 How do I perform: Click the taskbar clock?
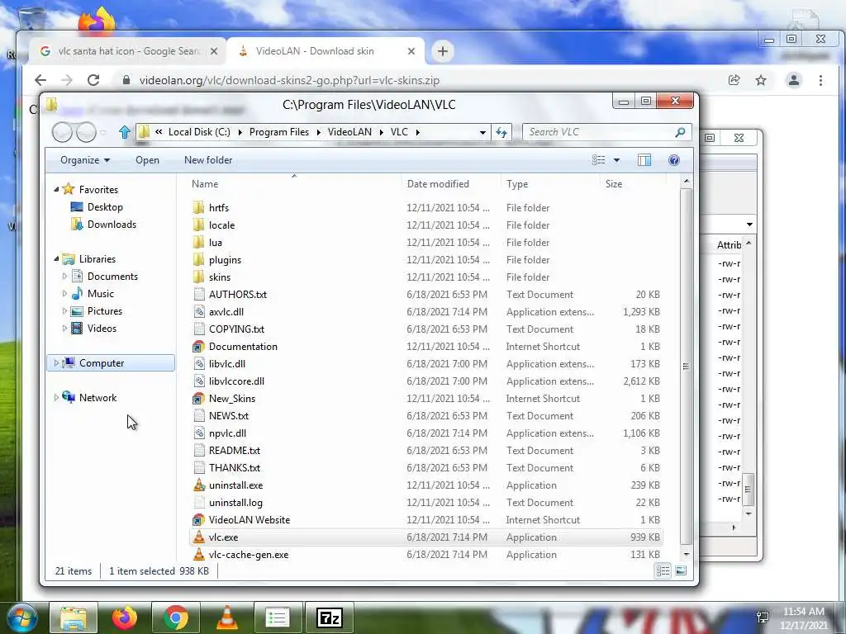804,618
